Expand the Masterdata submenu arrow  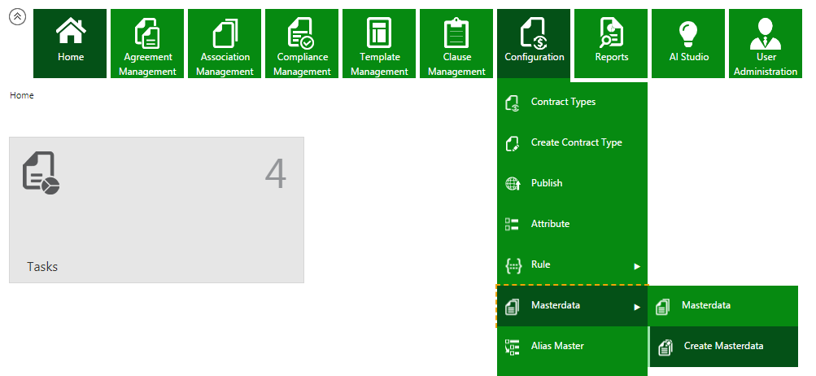637,307
